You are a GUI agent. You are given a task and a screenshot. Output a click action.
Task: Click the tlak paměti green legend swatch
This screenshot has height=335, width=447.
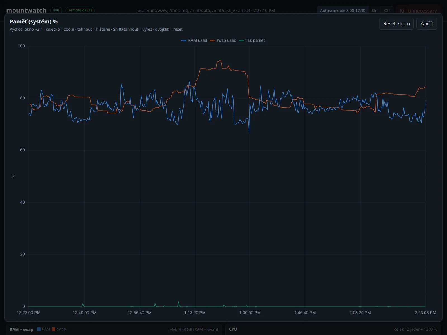click(241, 40)
